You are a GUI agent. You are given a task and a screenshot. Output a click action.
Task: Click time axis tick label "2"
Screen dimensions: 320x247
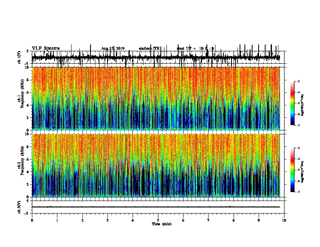[82, 220]
